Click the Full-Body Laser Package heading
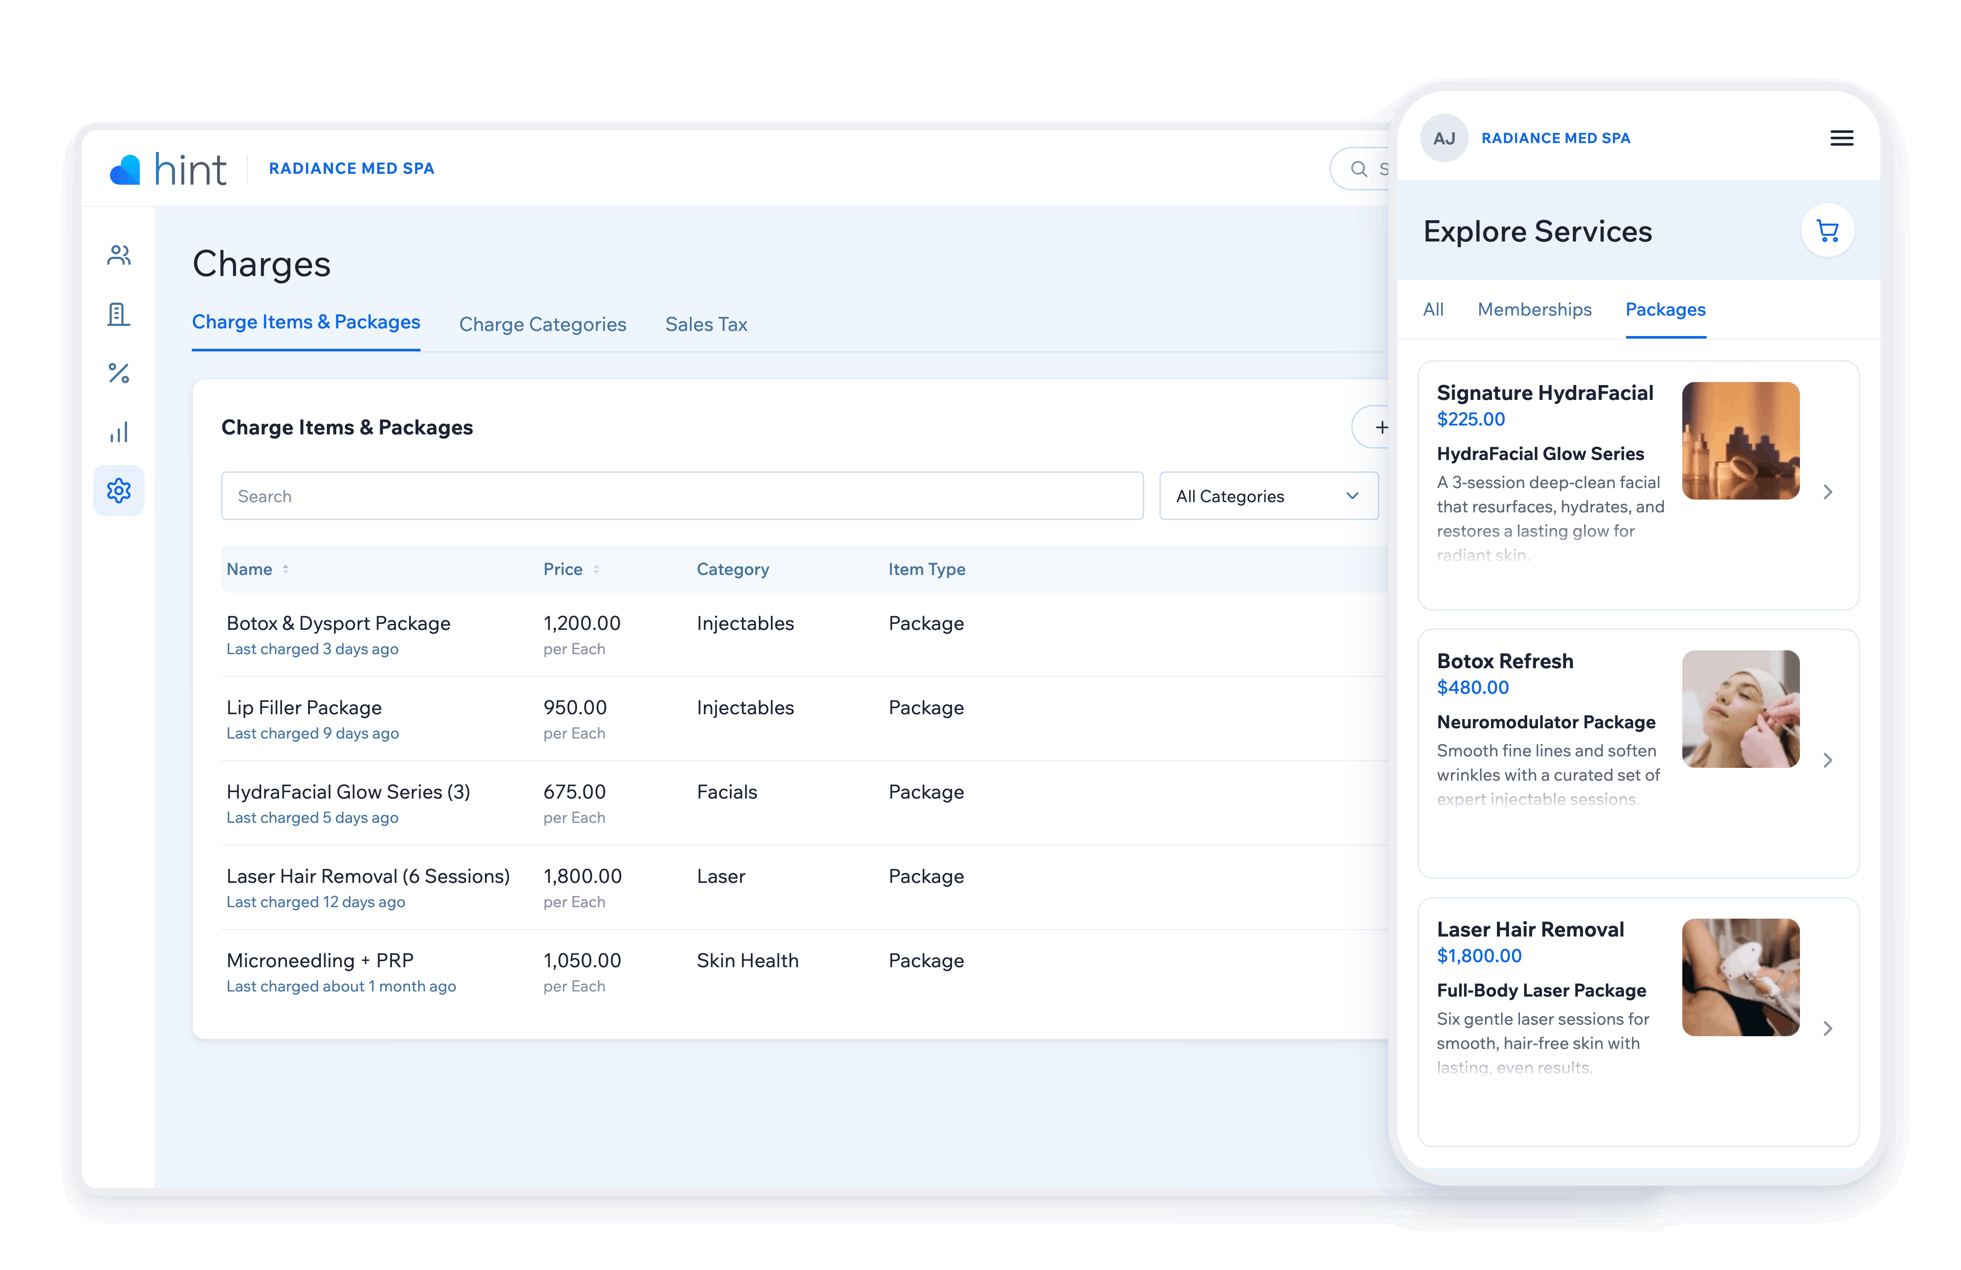Screen dimensions: 1961x1270 [x=1541, y=991]
